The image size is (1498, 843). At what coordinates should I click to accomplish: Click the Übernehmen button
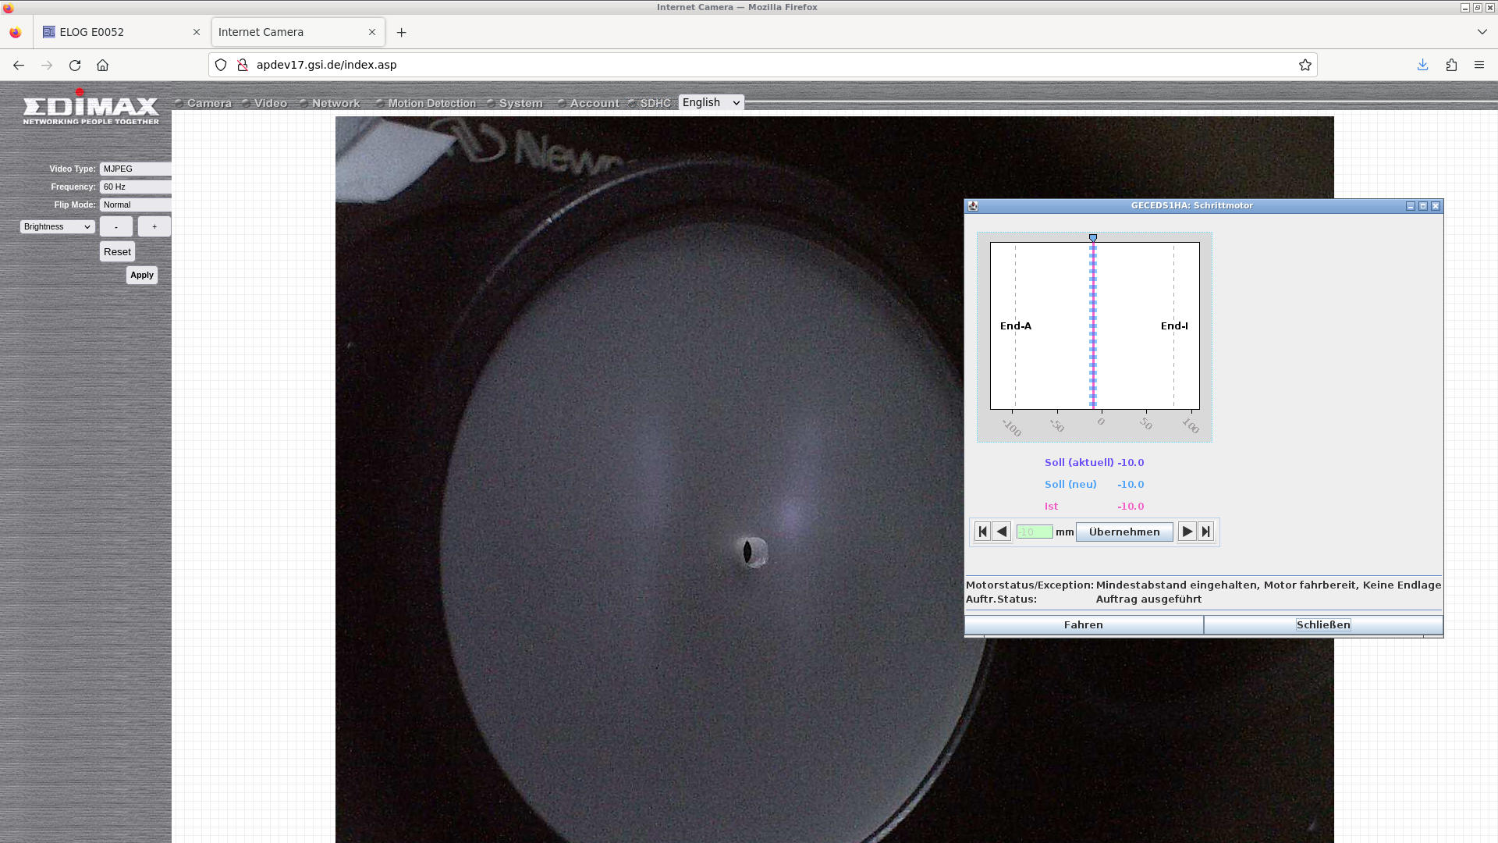click(x=1124, y=532)
